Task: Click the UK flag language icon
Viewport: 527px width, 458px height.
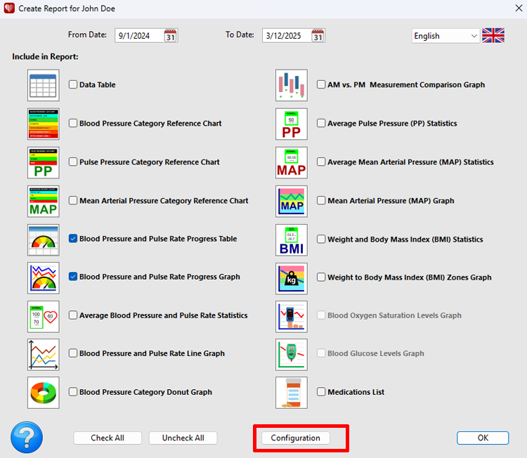Action: [x=493, y=36]
